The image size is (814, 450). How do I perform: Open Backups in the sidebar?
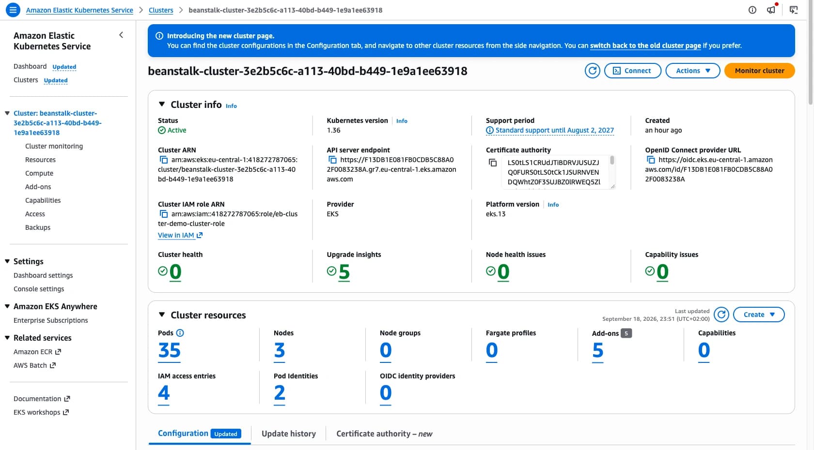(38, 227)
